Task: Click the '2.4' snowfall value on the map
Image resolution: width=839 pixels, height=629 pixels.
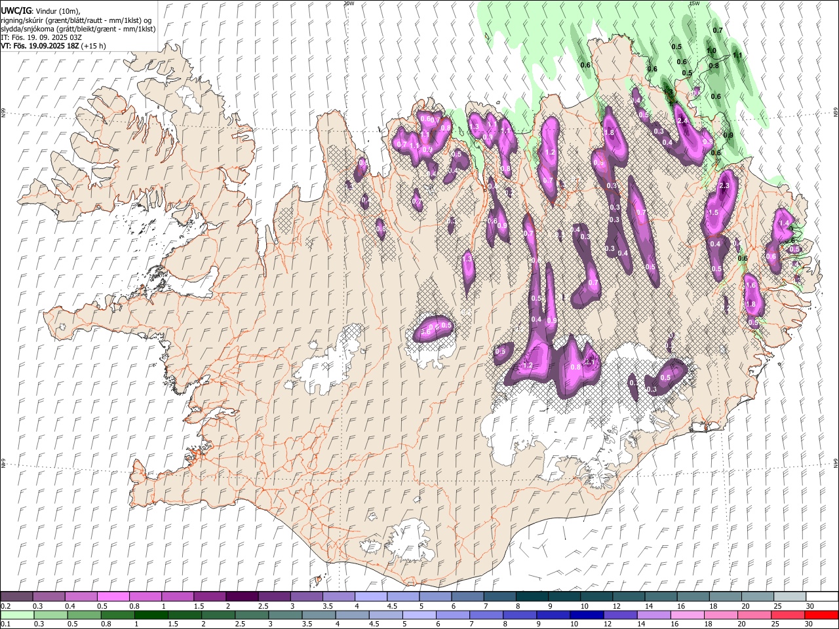Action: tap(682, 121)
